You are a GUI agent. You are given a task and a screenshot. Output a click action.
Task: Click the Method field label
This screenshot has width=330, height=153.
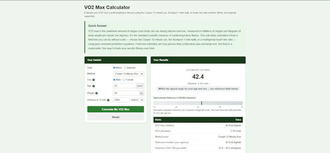tap(91, 74)
